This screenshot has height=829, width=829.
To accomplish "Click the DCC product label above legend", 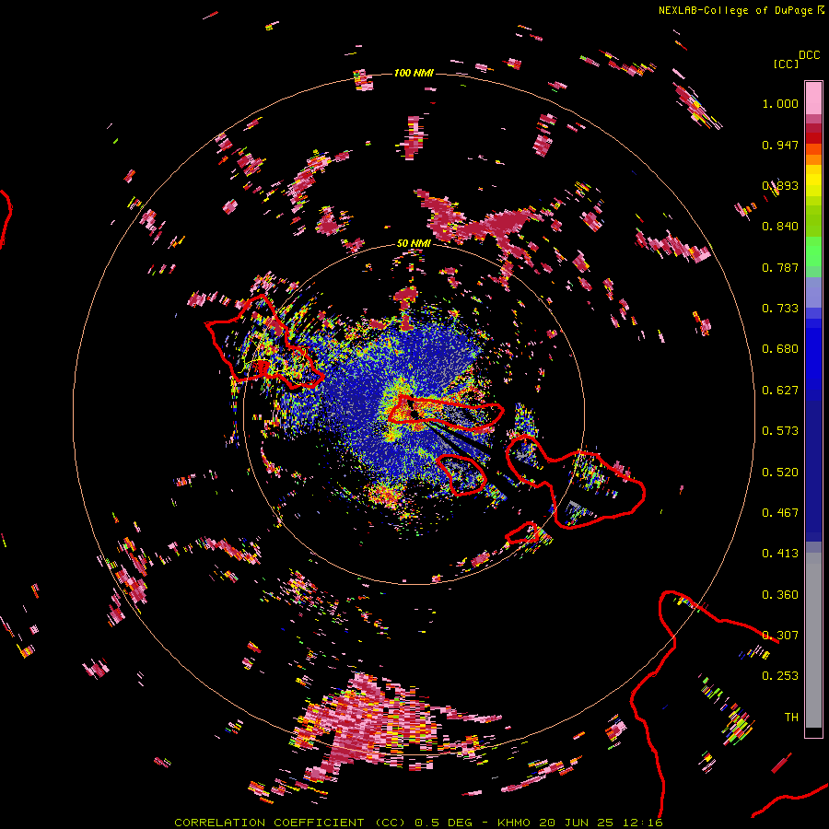I will pyautogui.click(x=809, y=55).
